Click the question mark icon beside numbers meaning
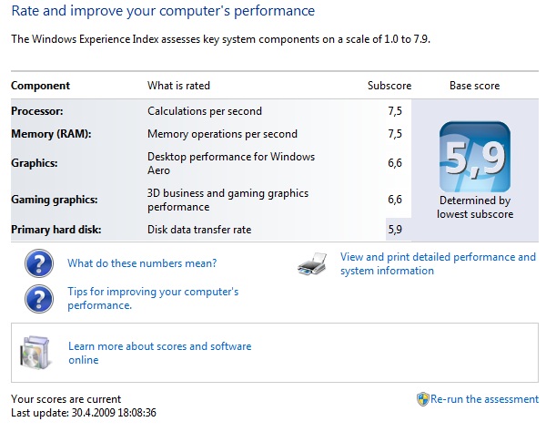The image size is (546, 432). [39, 263]
